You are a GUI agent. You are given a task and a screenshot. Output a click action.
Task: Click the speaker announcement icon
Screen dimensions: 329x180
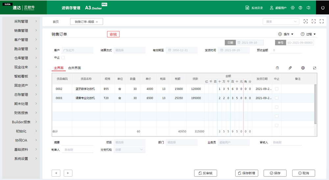click(x=309, y=8)
